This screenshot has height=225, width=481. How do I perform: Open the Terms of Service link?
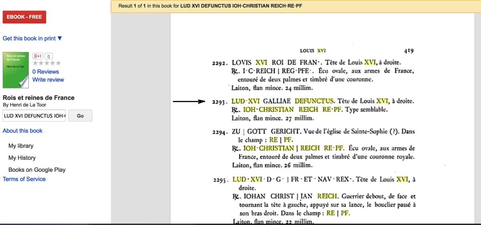tap(24, 179)
